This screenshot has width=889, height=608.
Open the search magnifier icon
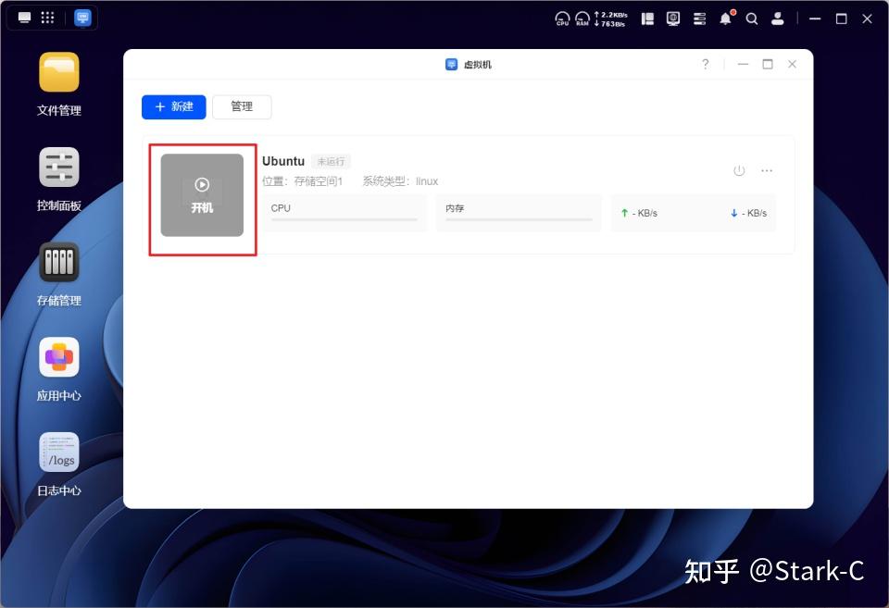752,19
